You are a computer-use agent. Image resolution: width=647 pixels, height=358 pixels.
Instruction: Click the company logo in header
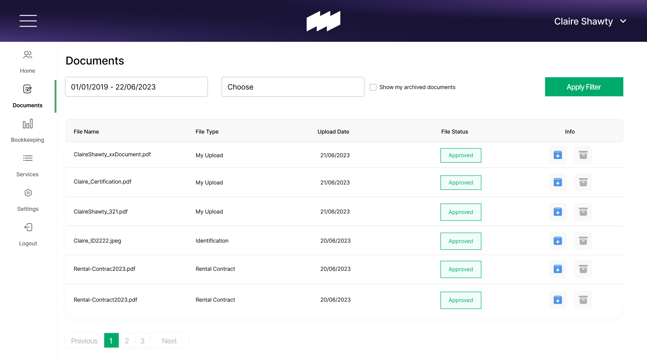pyautogui.click(x=323, y=21)
